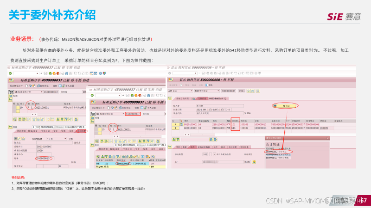Click orange Exit icon in back purchase order toolbar
This screenshot has height=208, width=371.
(x=54, y=73)
